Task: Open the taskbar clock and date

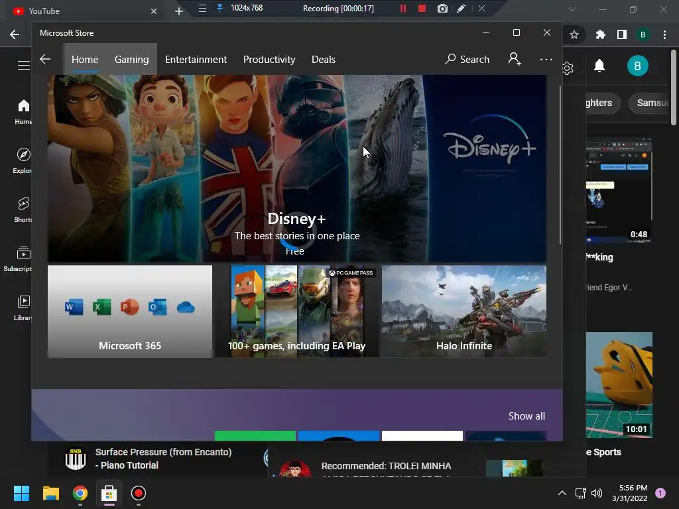Action: pyautogui.click(x=630, y=493)
